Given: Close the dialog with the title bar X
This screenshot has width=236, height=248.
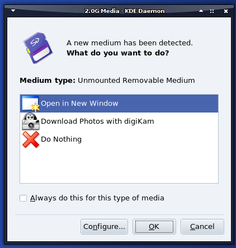Looking at the screenshot, I should click(226, 11).
